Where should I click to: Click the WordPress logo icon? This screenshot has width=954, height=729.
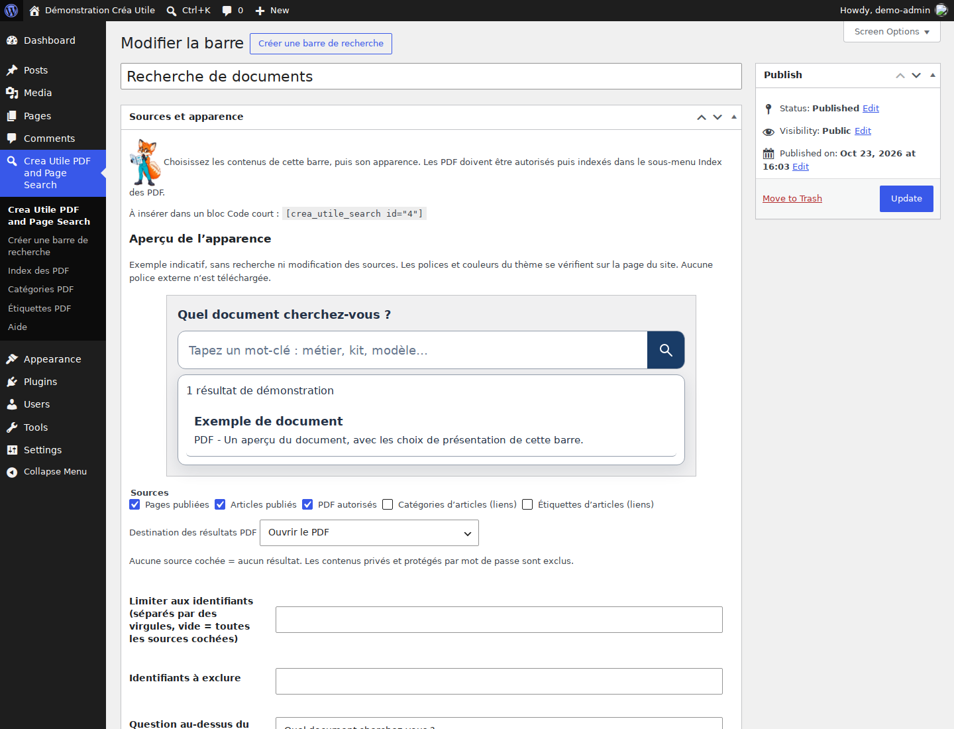click(11, 11)
